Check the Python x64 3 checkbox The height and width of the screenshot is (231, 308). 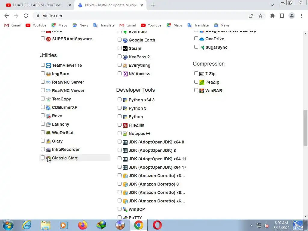click(x=119, y=99)
